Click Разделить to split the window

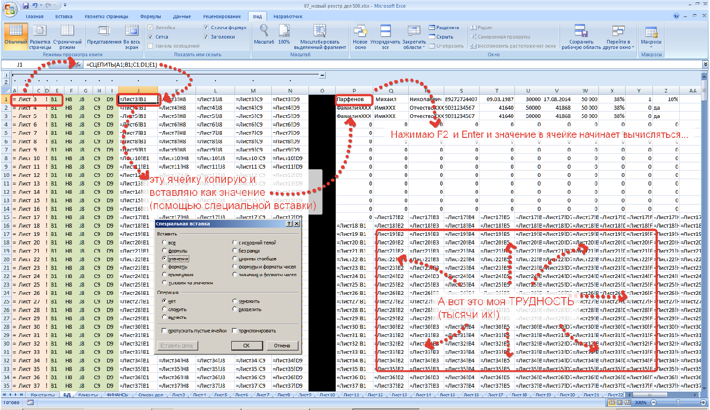(x=444, y=28)
